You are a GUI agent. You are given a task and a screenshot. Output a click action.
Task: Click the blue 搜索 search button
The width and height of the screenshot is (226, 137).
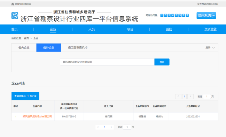pyautogui.click(x=162, y=62)
